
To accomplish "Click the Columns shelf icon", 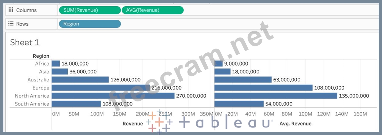I will click(x=11, y=10).
